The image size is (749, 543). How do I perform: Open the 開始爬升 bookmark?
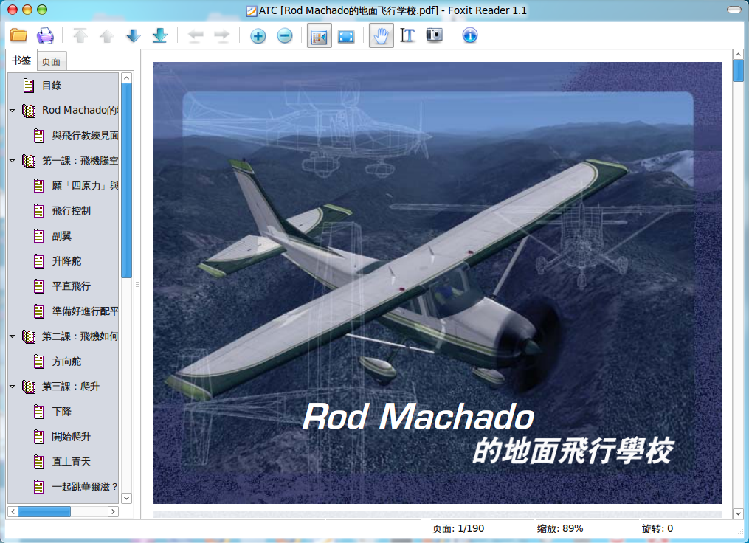coord(71,437)
